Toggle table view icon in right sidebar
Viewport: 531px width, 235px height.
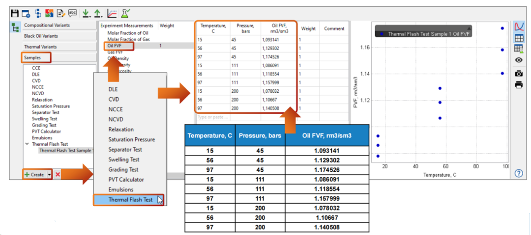518,38
